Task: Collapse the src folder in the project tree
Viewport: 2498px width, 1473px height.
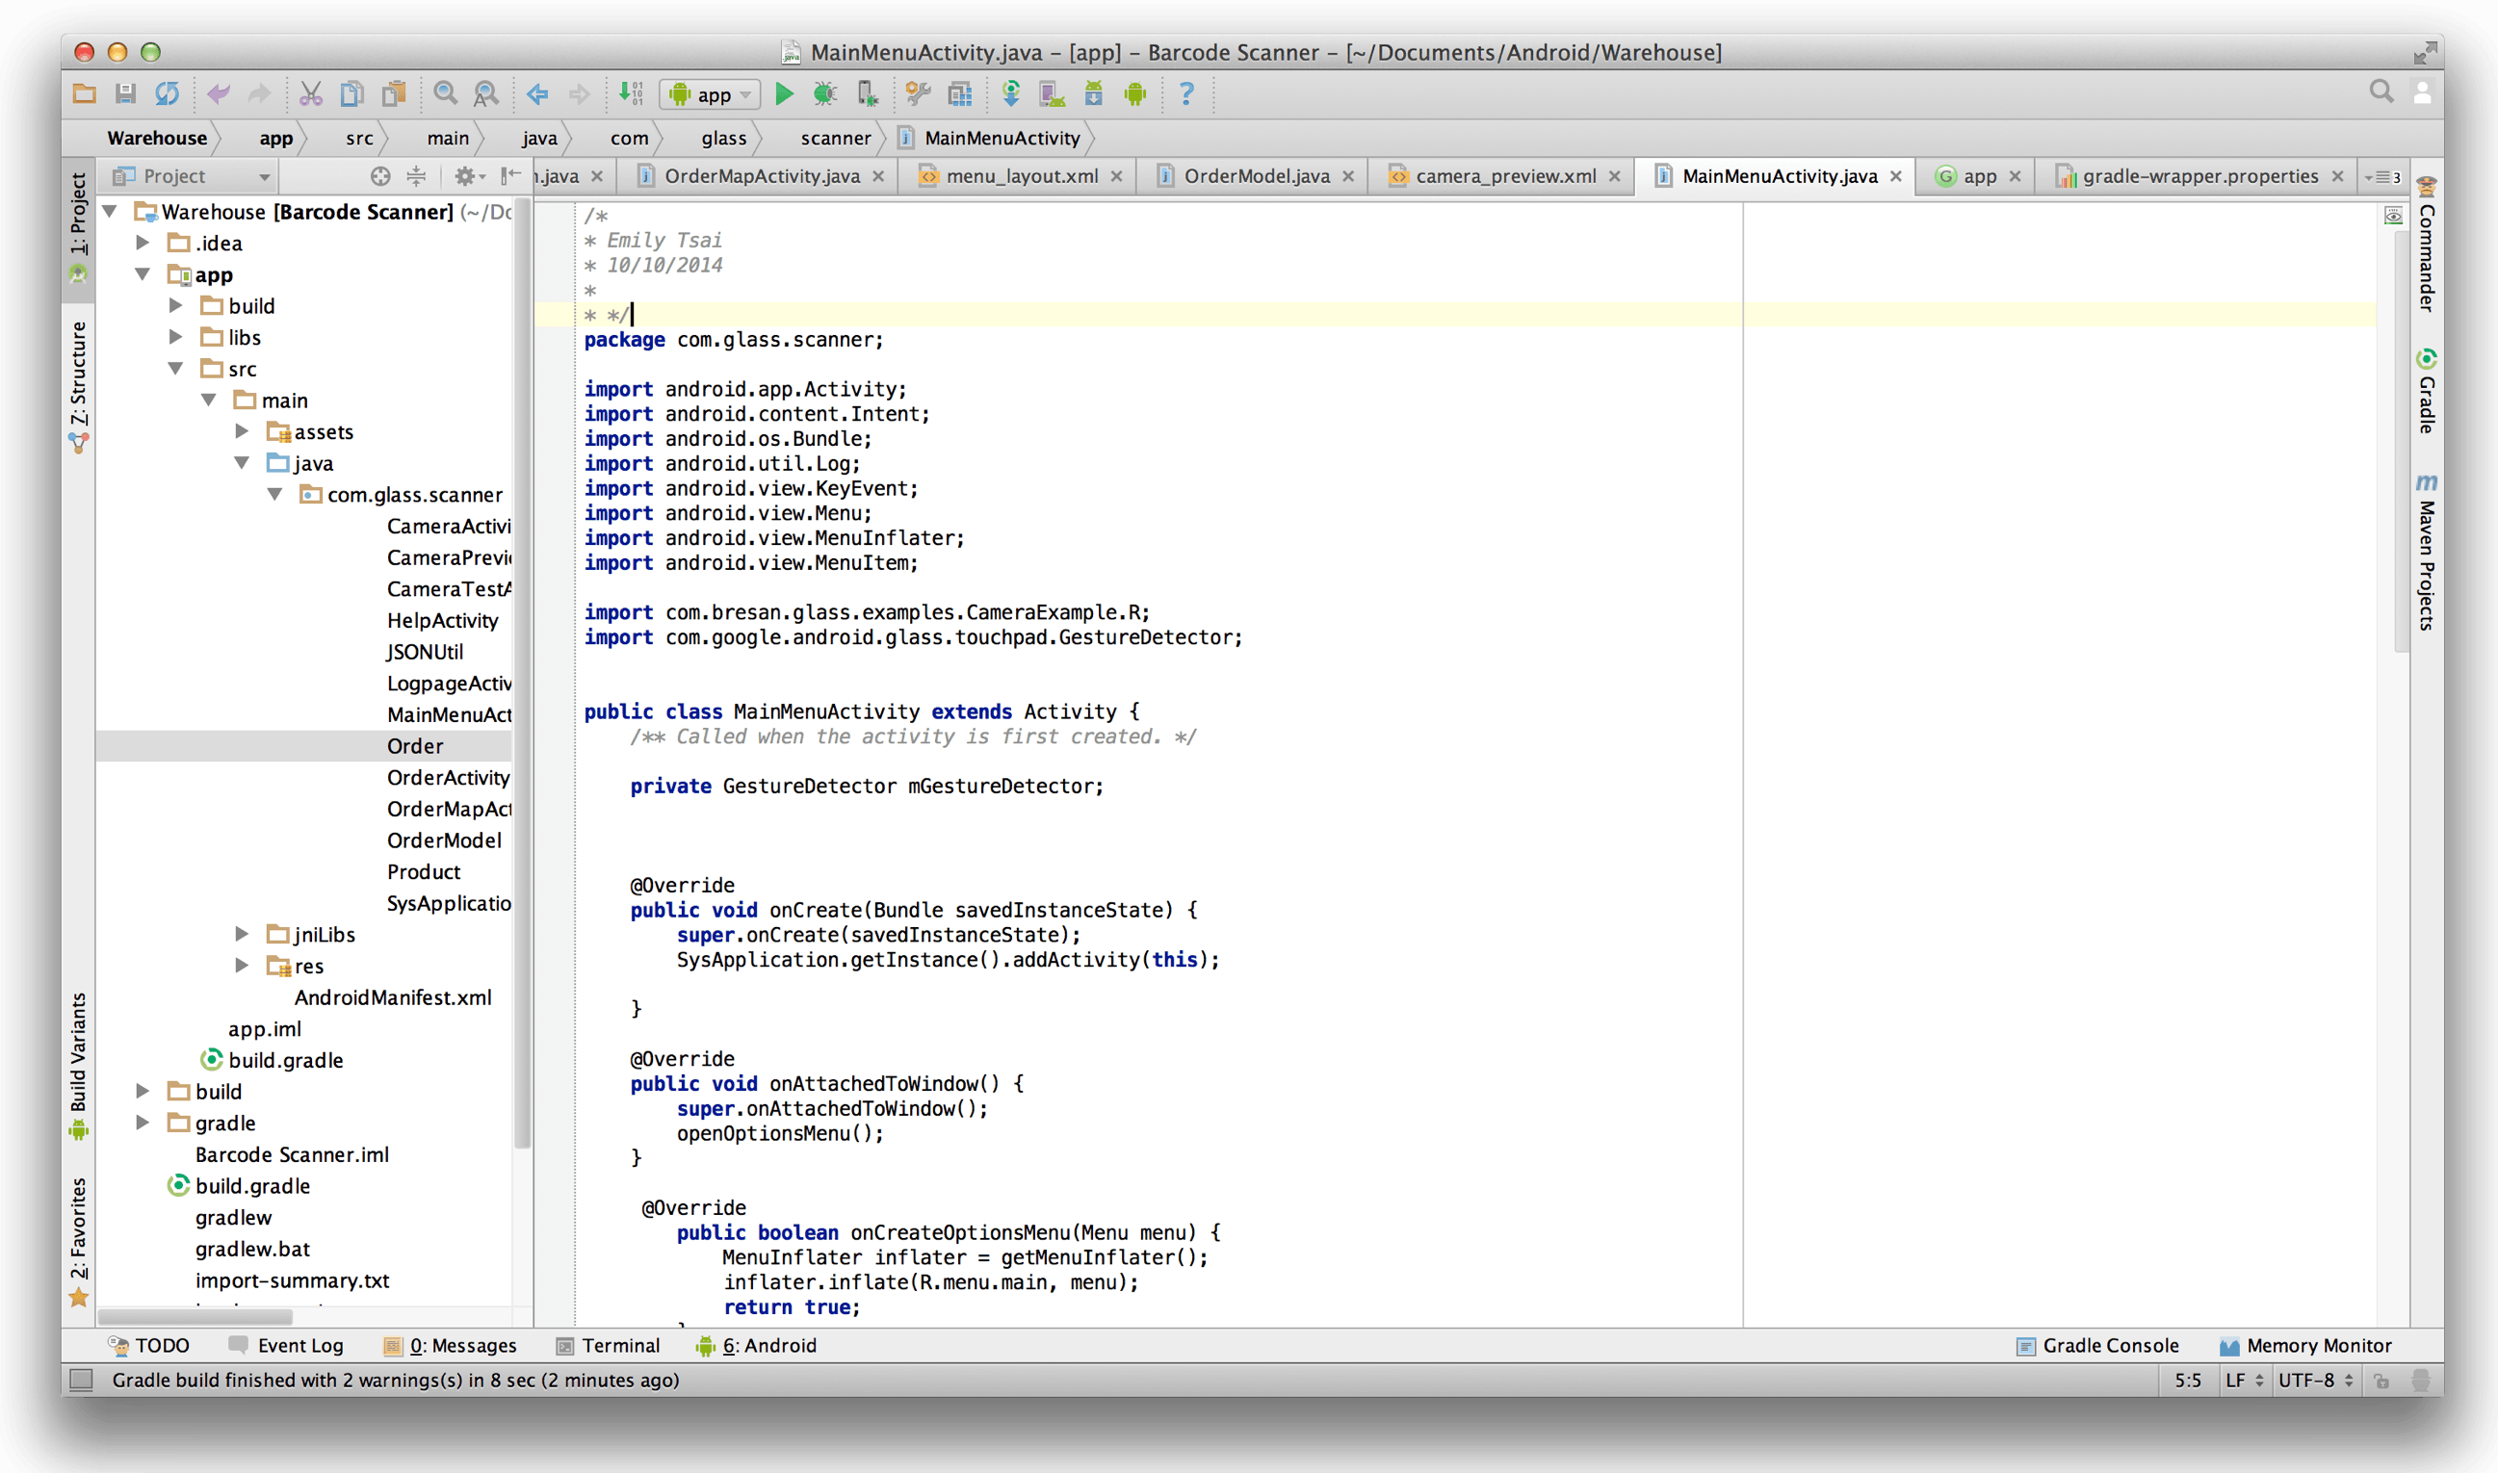Action: [177, 368]
